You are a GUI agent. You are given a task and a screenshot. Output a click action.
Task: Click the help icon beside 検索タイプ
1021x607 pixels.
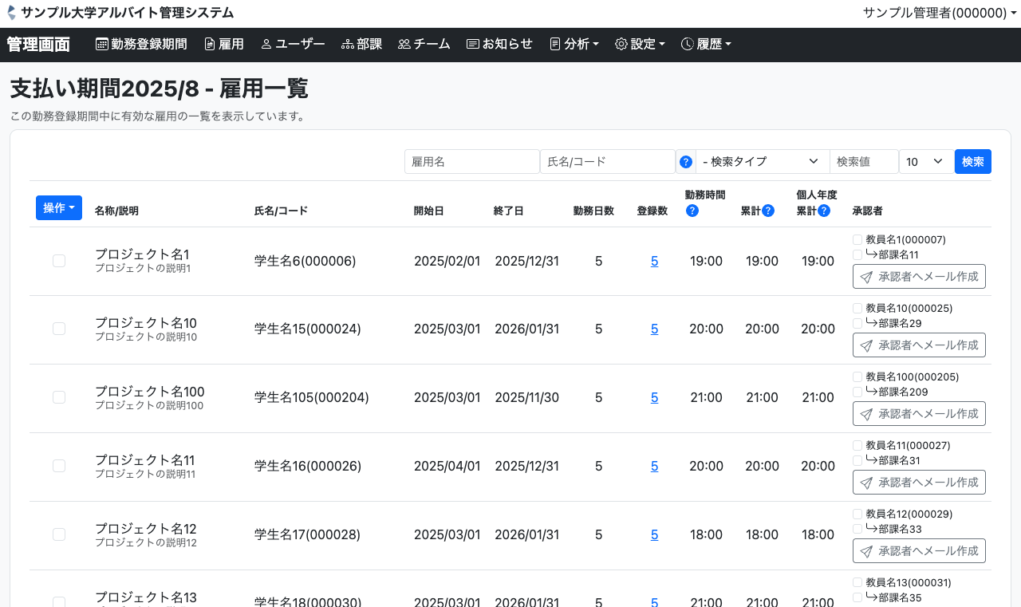686,162
